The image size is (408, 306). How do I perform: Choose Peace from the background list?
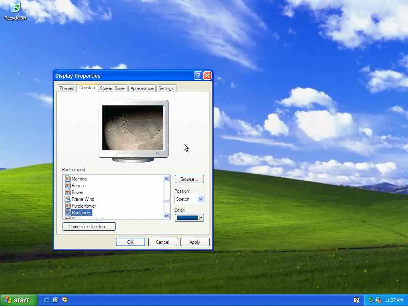pyautogui.click(x=78, y=186)
